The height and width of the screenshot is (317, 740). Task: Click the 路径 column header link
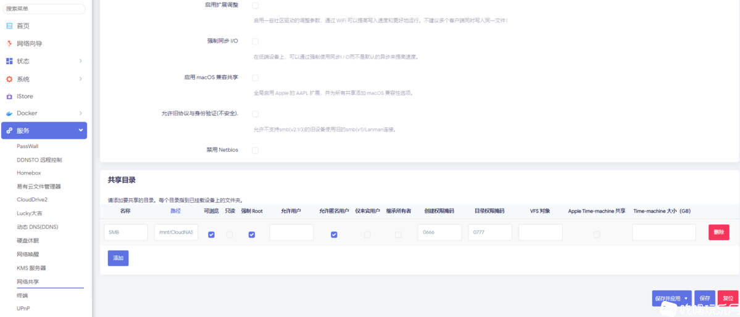coord(175,211)
